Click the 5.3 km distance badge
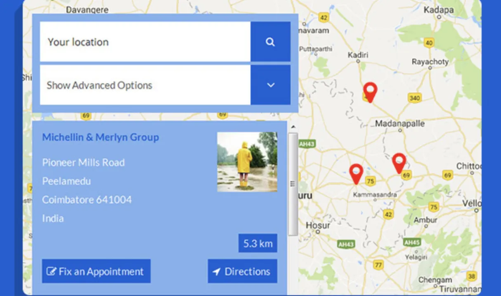Screen dimensions: 501x296 point(258,243)
